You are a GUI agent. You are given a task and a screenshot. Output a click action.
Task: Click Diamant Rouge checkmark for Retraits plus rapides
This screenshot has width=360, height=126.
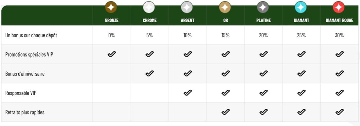[339, 112]
